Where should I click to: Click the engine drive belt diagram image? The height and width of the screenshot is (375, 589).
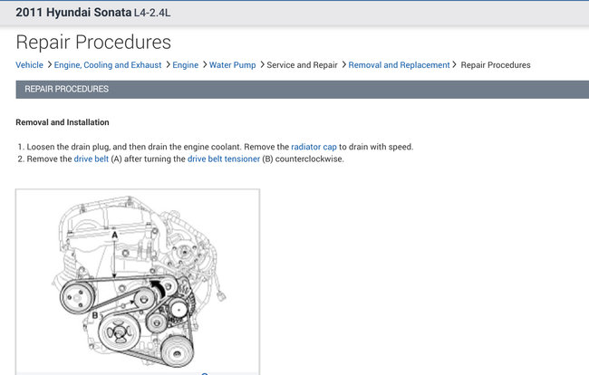tap(138, 282)
